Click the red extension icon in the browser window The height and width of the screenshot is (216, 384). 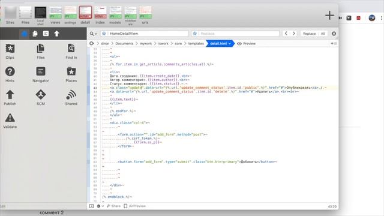point(359,18)
